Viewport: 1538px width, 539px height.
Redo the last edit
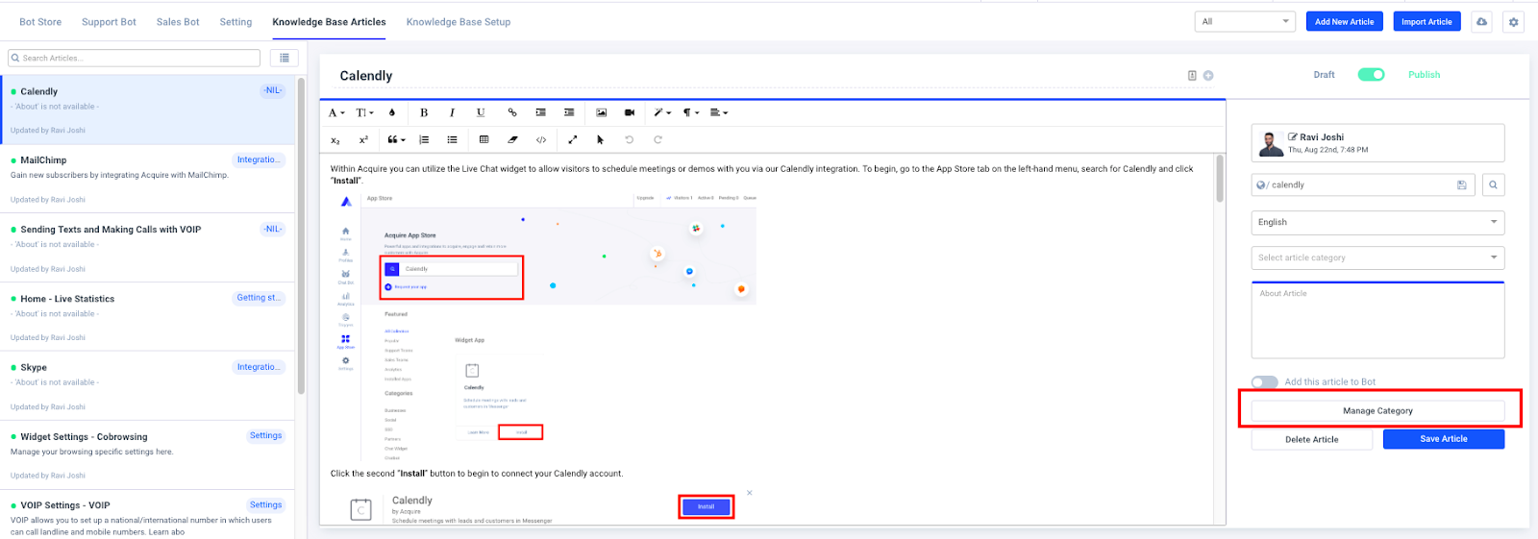point(658,140)
